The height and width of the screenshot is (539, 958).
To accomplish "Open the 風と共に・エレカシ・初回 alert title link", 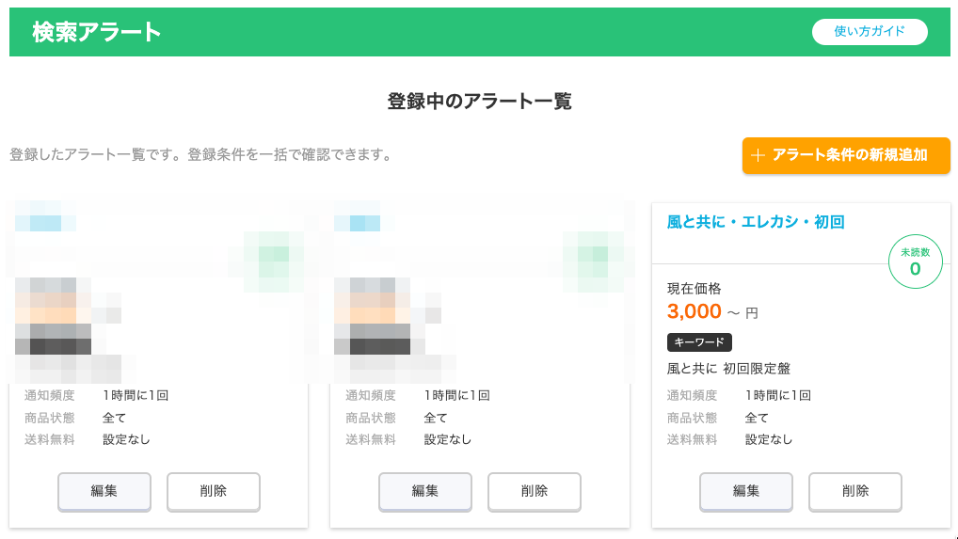I will [x=756, y=223].
